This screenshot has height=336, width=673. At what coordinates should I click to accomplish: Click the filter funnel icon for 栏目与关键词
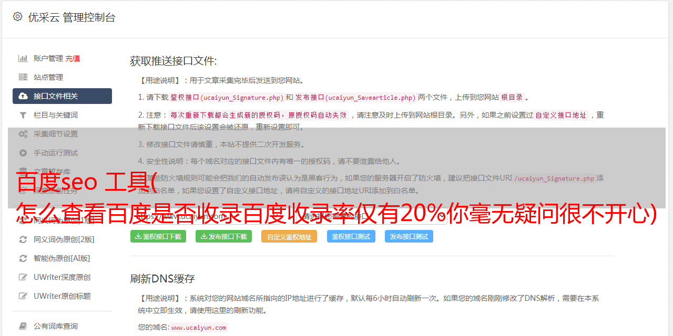(23, 115)
